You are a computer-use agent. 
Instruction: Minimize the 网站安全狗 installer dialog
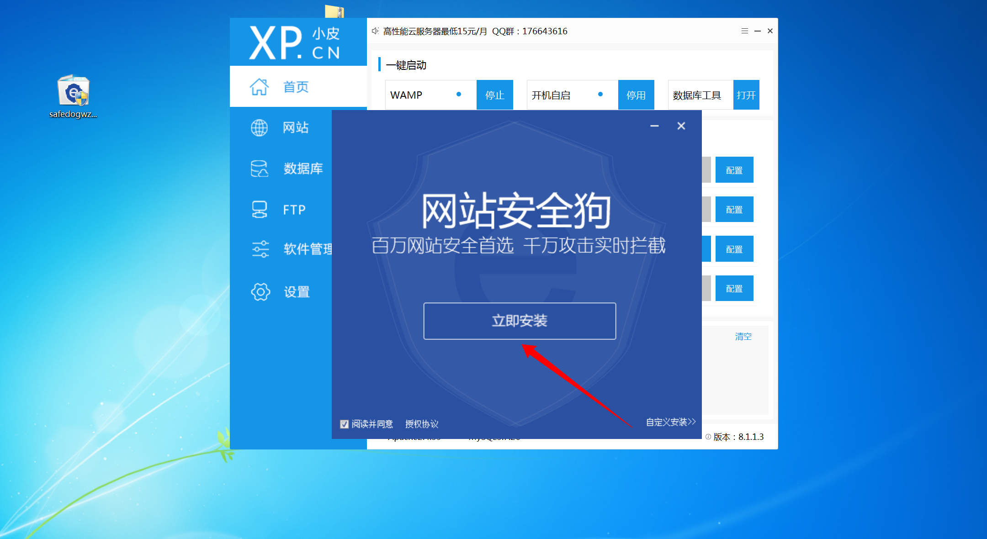tap(654, 126)
